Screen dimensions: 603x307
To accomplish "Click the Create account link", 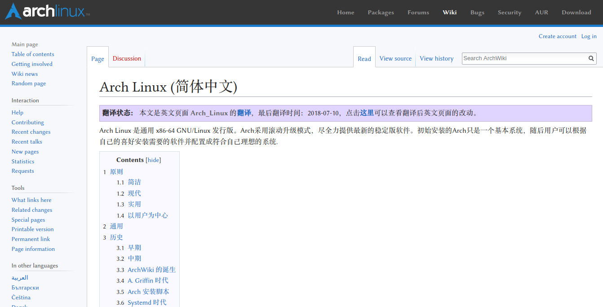I will 558,36.
